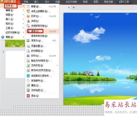Viewport: 137px width, 116px height.
Task: Switch to the 图片工具 ribbon tab
Action: (124, 2)
